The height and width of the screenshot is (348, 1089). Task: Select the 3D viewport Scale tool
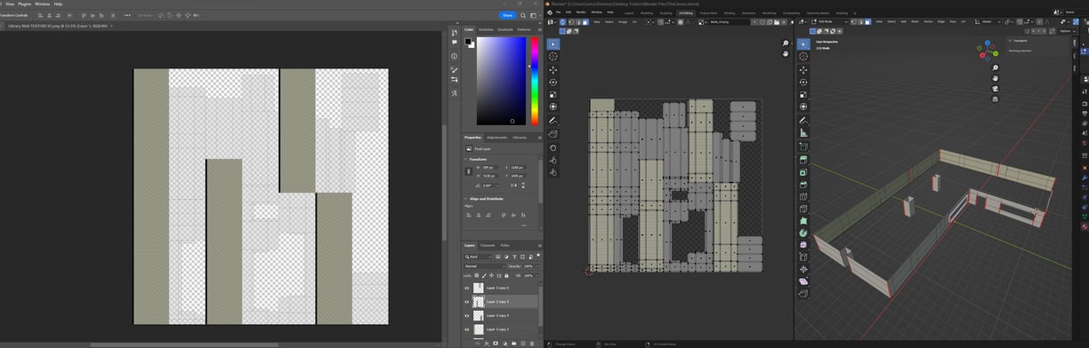(x=803, y=94)
